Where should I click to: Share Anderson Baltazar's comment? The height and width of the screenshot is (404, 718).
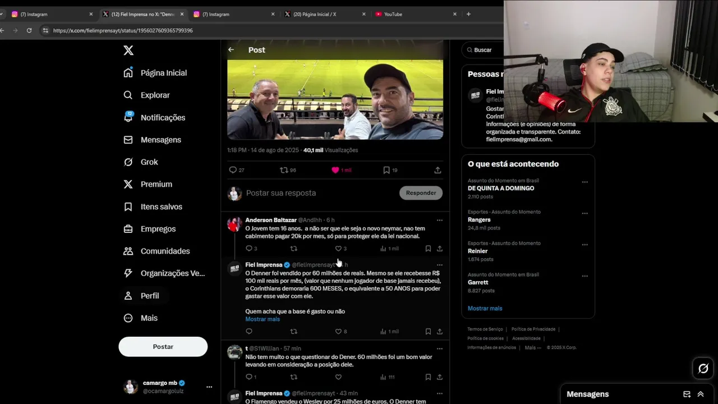(x=439, y=249)
